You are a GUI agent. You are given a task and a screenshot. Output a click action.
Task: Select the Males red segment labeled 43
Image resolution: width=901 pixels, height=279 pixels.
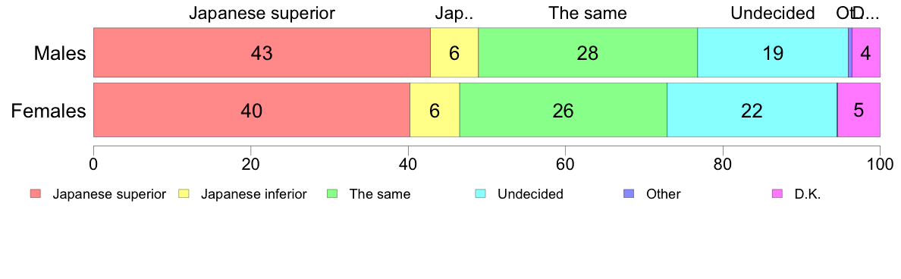(x=262, y=52)
